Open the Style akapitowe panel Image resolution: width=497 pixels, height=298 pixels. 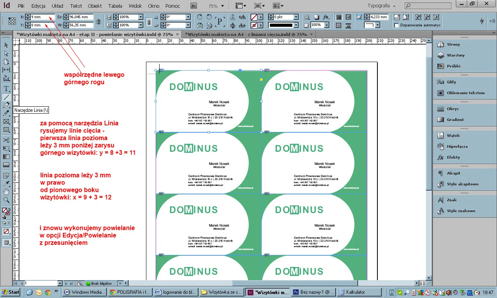click(462, 184)
